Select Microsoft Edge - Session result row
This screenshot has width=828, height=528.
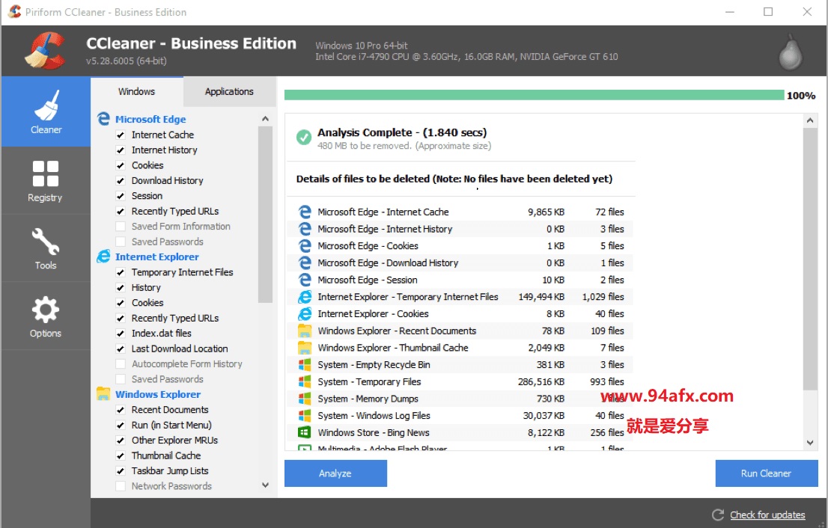coord(460,280)
